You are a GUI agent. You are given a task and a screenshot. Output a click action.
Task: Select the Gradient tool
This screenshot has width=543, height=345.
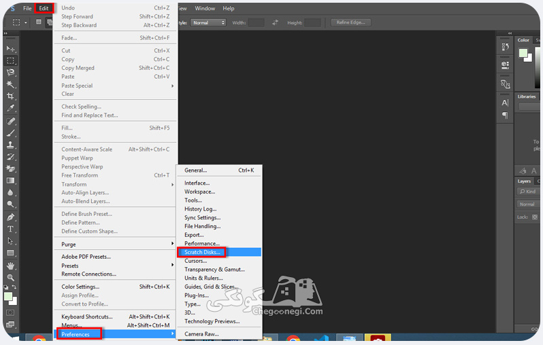pyautogui.click(x=10, y=181)
